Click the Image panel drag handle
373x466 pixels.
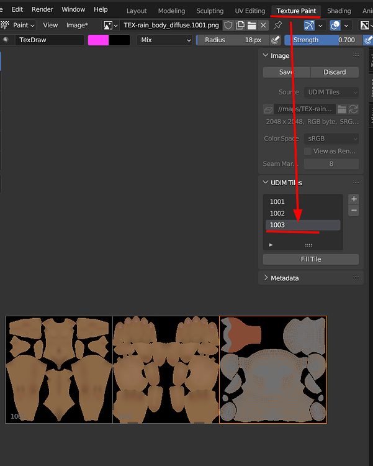tap(356, 55)
